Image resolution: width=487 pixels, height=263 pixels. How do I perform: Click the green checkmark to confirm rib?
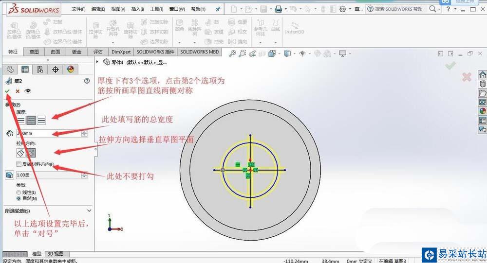coord(7,91)
